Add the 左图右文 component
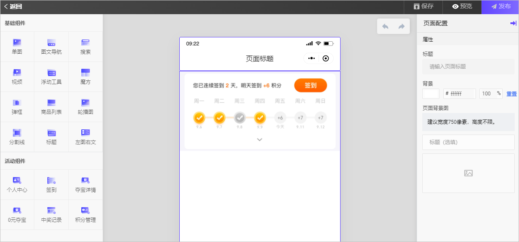This screenshot has height=242, width=519. click(86, 137)
